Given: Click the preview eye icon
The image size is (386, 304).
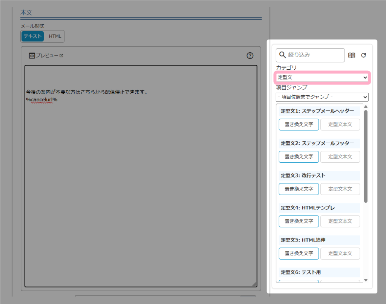Looking at the screenshot, I should click(x=32, y=56).
